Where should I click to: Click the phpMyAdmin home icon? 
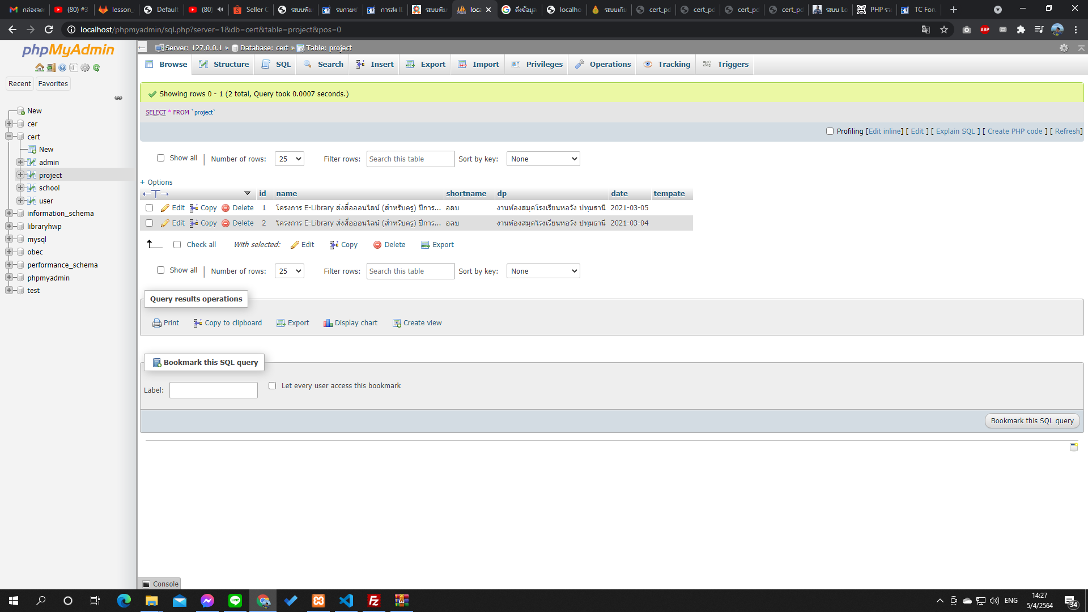pyautogui.click(x=39, y=67)
